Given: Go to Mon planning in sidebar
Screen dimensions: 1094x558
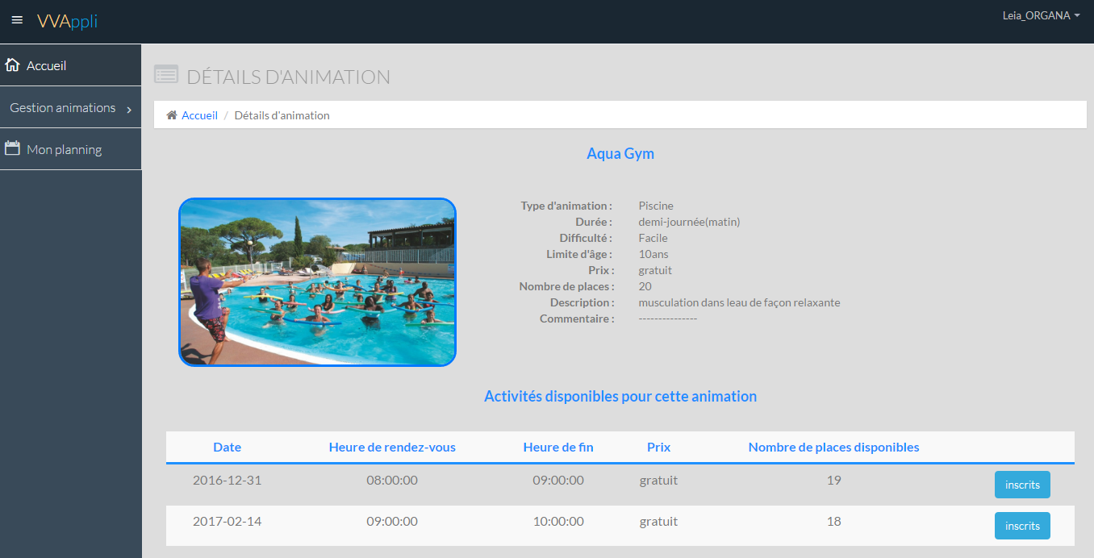Looking at the screenshot, I should (x=64, y=149).
